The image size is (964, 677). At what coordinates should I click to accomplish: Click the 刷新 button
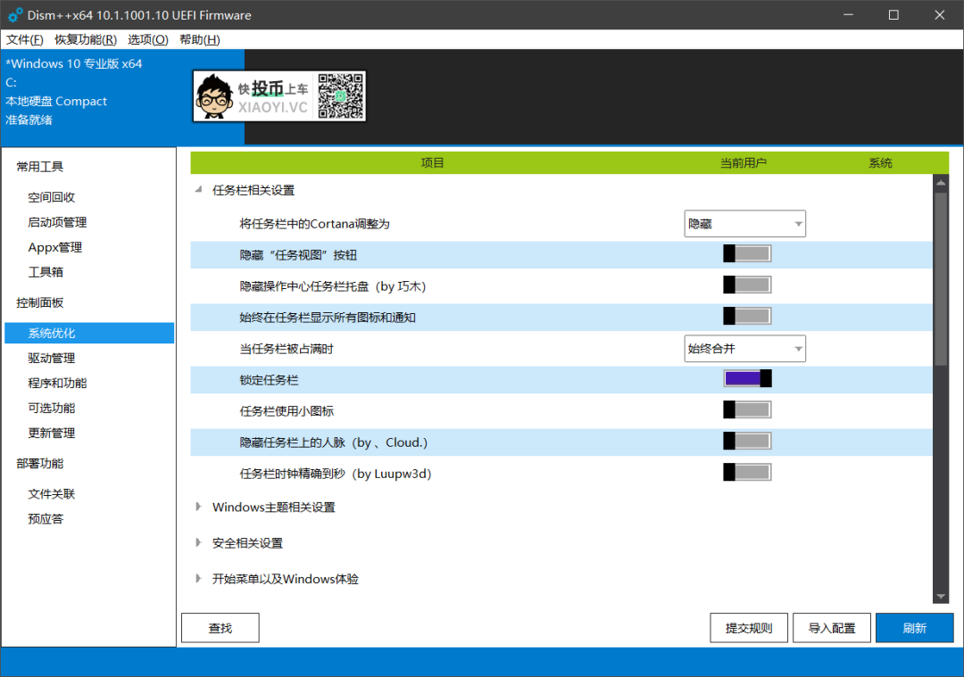coord(914,628)
